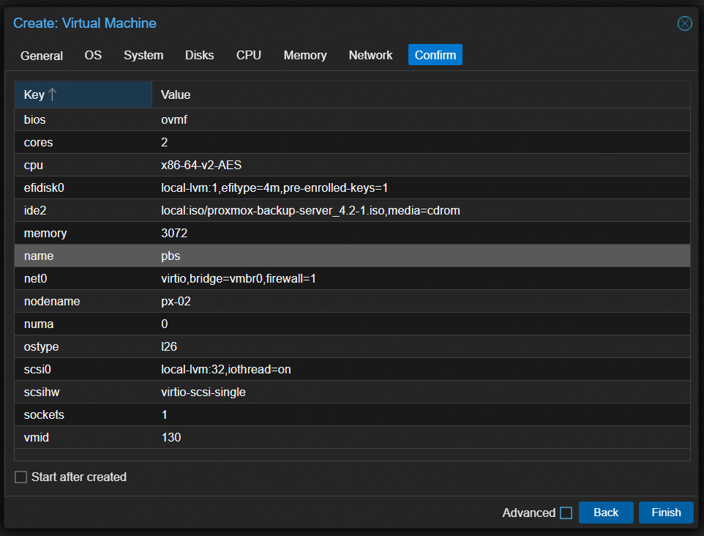
Task: Switch to the General tab
Action: pos(42,55)
